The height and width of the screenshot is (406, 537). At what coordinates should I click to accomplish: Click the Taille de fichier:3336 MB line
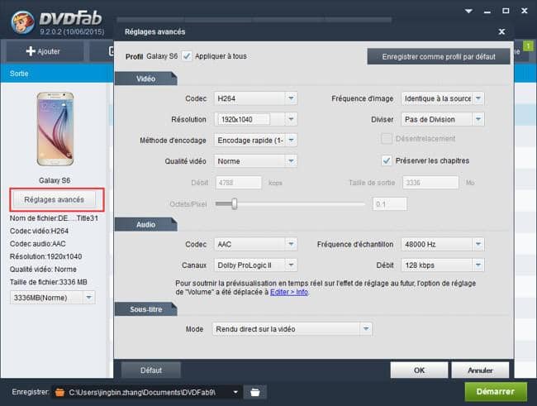[48, 282]
